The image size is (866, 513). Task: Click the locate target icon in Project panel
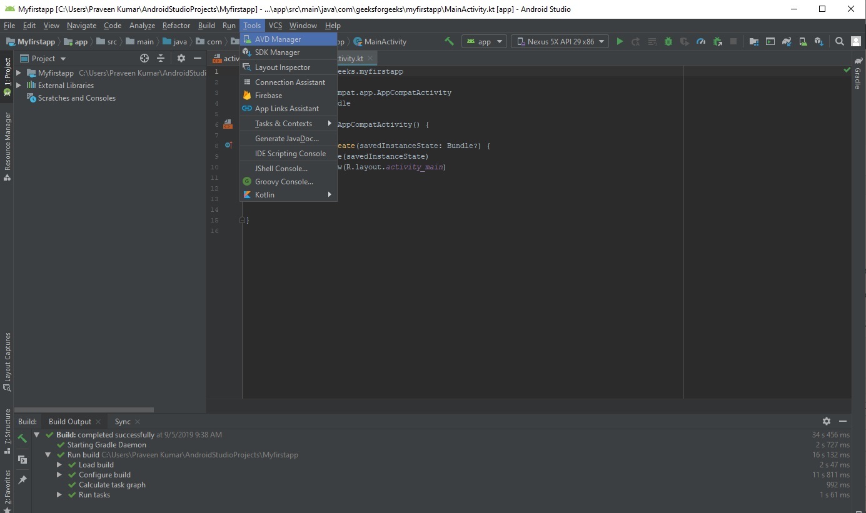pyautogui.click(x=144, y=58)
